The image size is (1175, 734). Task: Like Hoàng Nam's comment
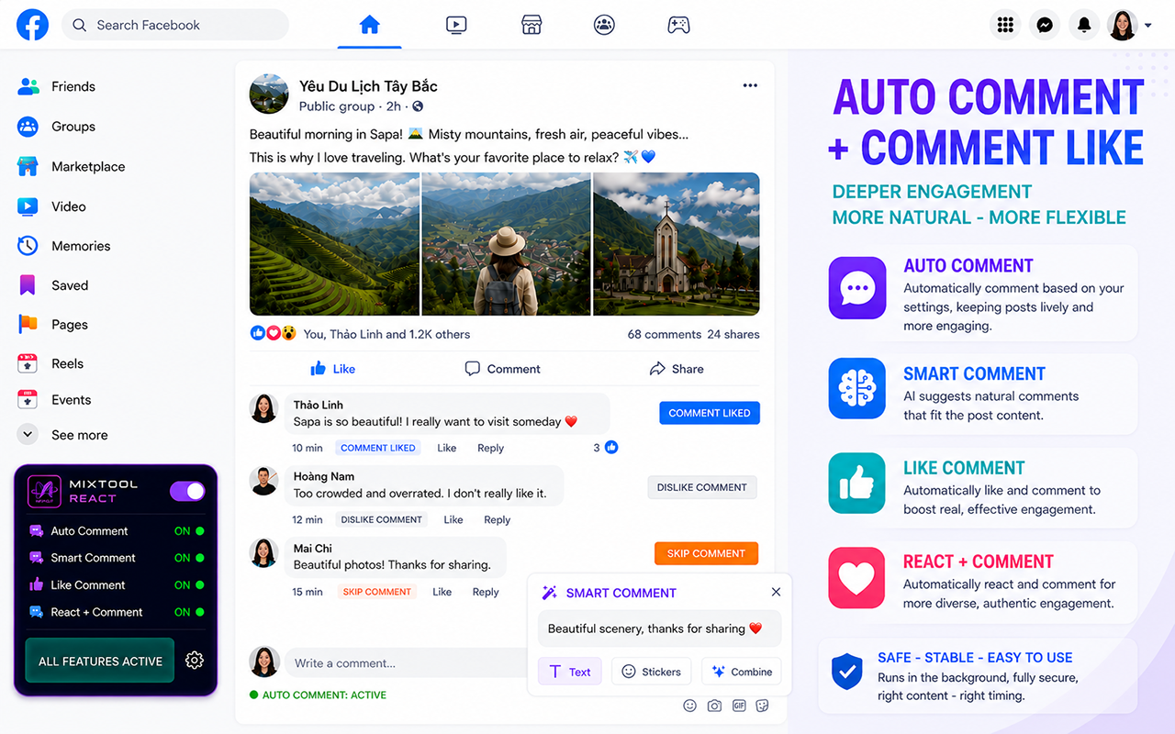(453, 519)
